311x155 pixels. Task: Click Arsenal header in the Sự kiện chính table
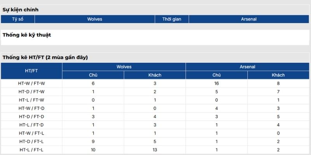249,19
